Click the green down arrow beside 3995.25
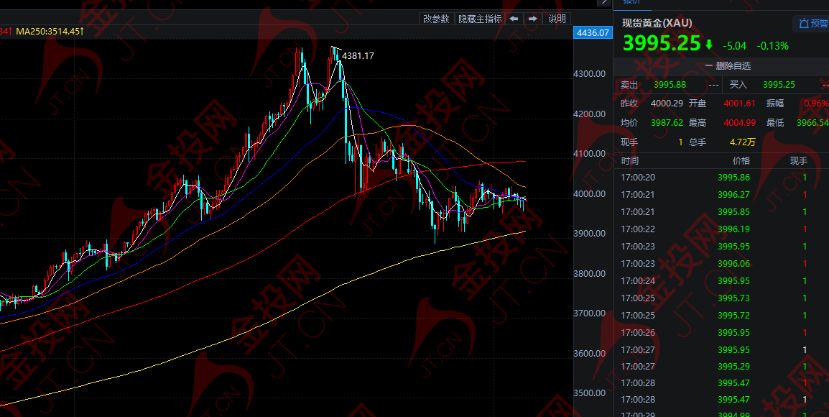 pyautogui.click(x=709, y=45)
